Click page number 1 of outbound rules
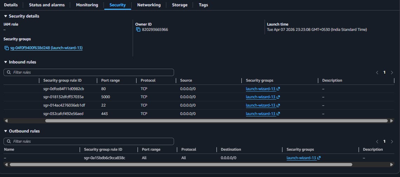 385,142
